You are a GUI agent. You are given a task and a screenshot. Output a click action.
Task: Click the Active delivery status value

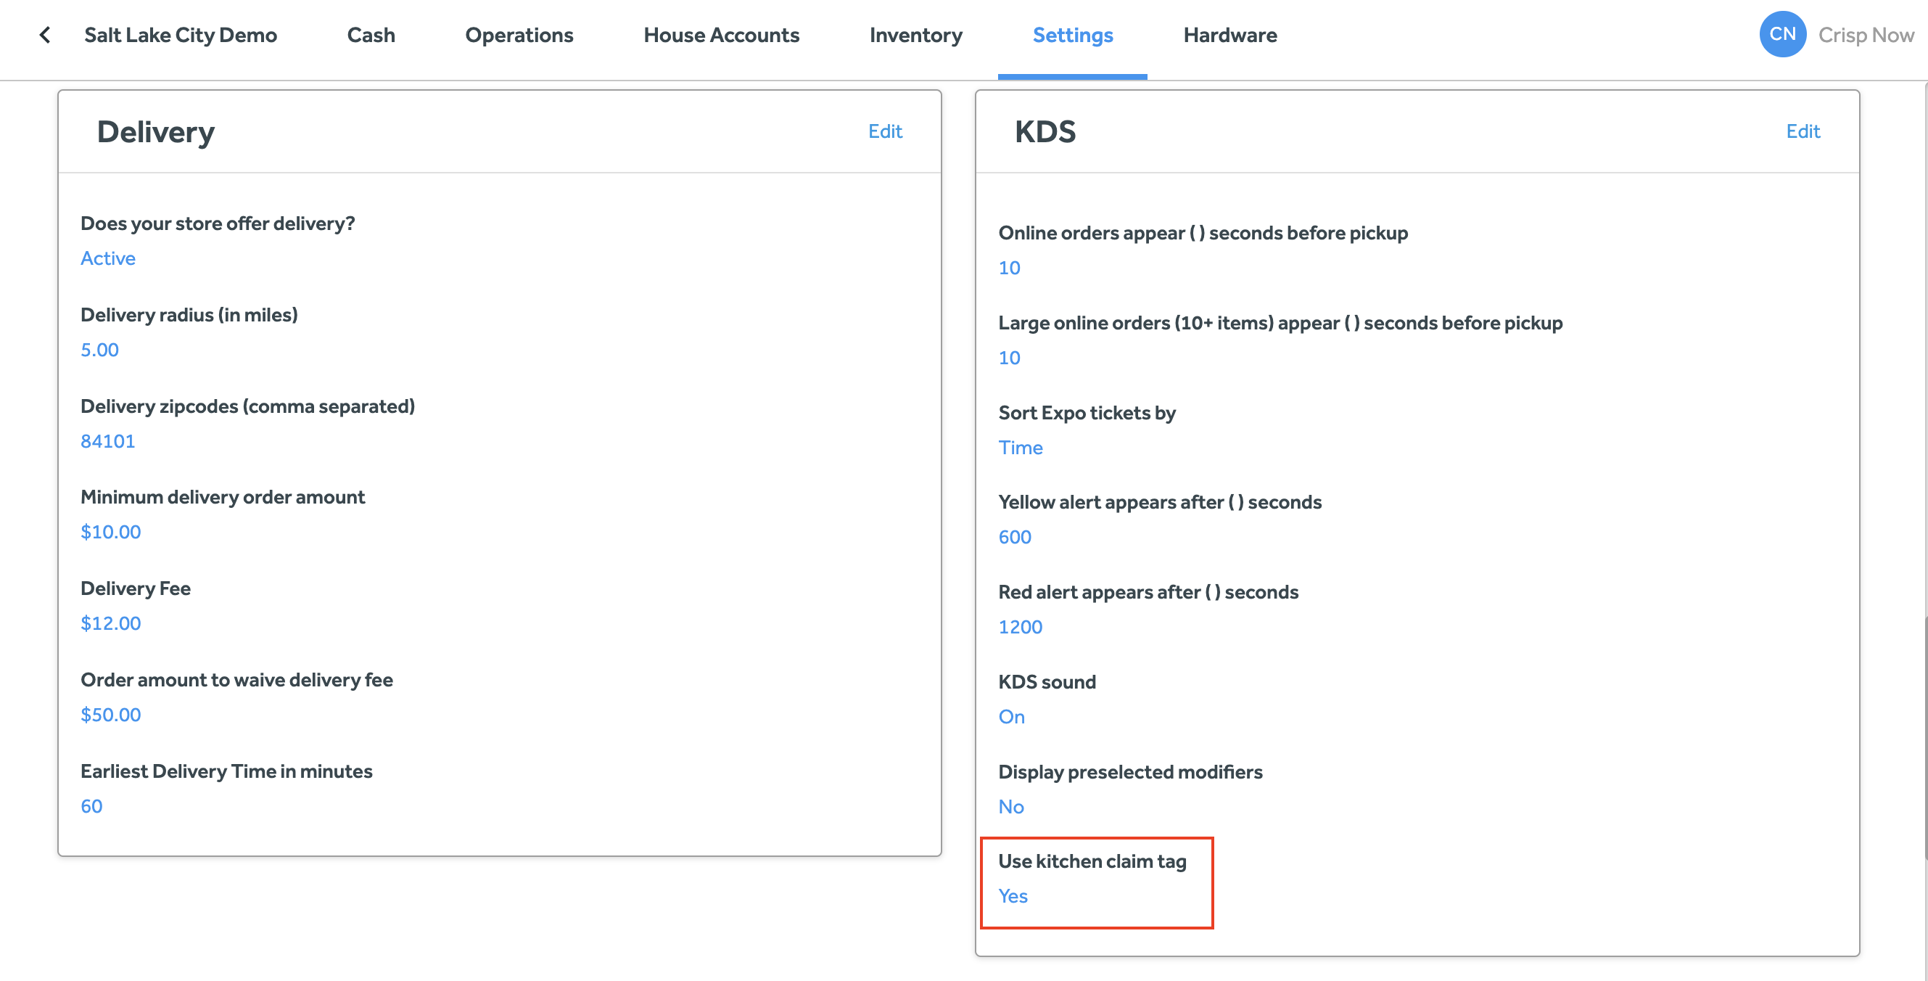(108, 258)
